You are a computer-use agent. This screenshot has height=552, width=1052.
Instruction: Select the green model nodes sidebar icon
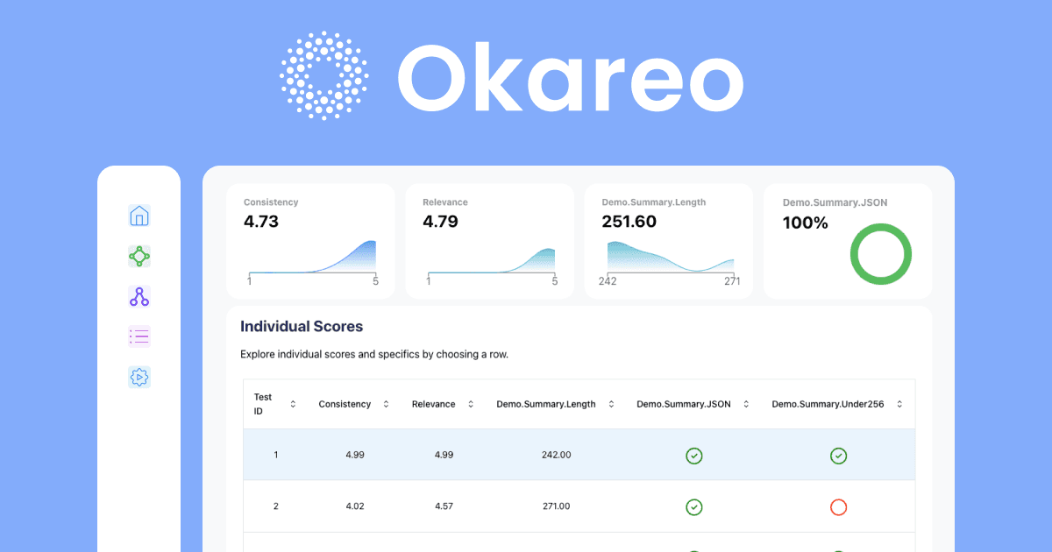coord(139,256)
